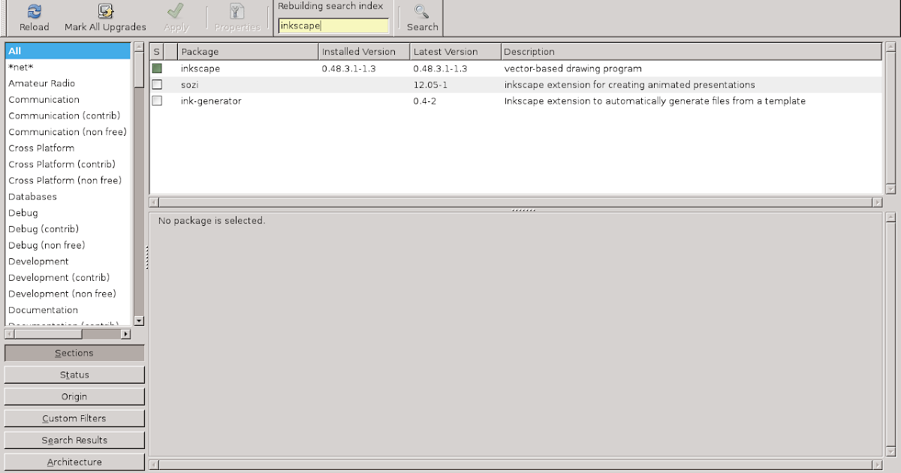
Task: Select the Debug (contrib) section
Action: pos(68,229)
